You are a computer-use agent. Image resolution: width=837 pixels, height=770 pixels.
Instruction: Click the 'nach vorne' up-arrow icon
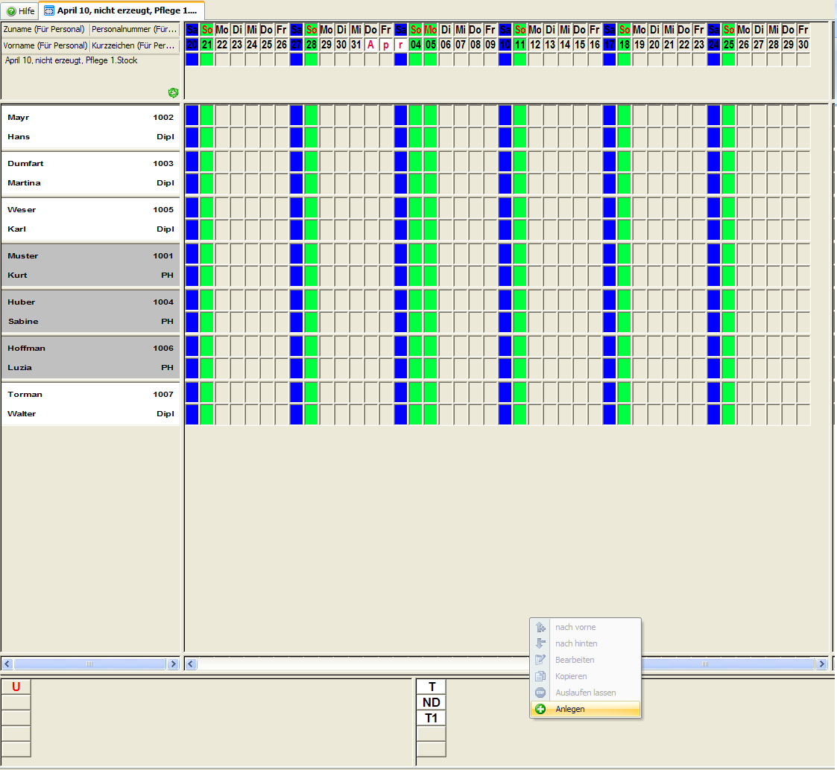[x=540, y=627]
